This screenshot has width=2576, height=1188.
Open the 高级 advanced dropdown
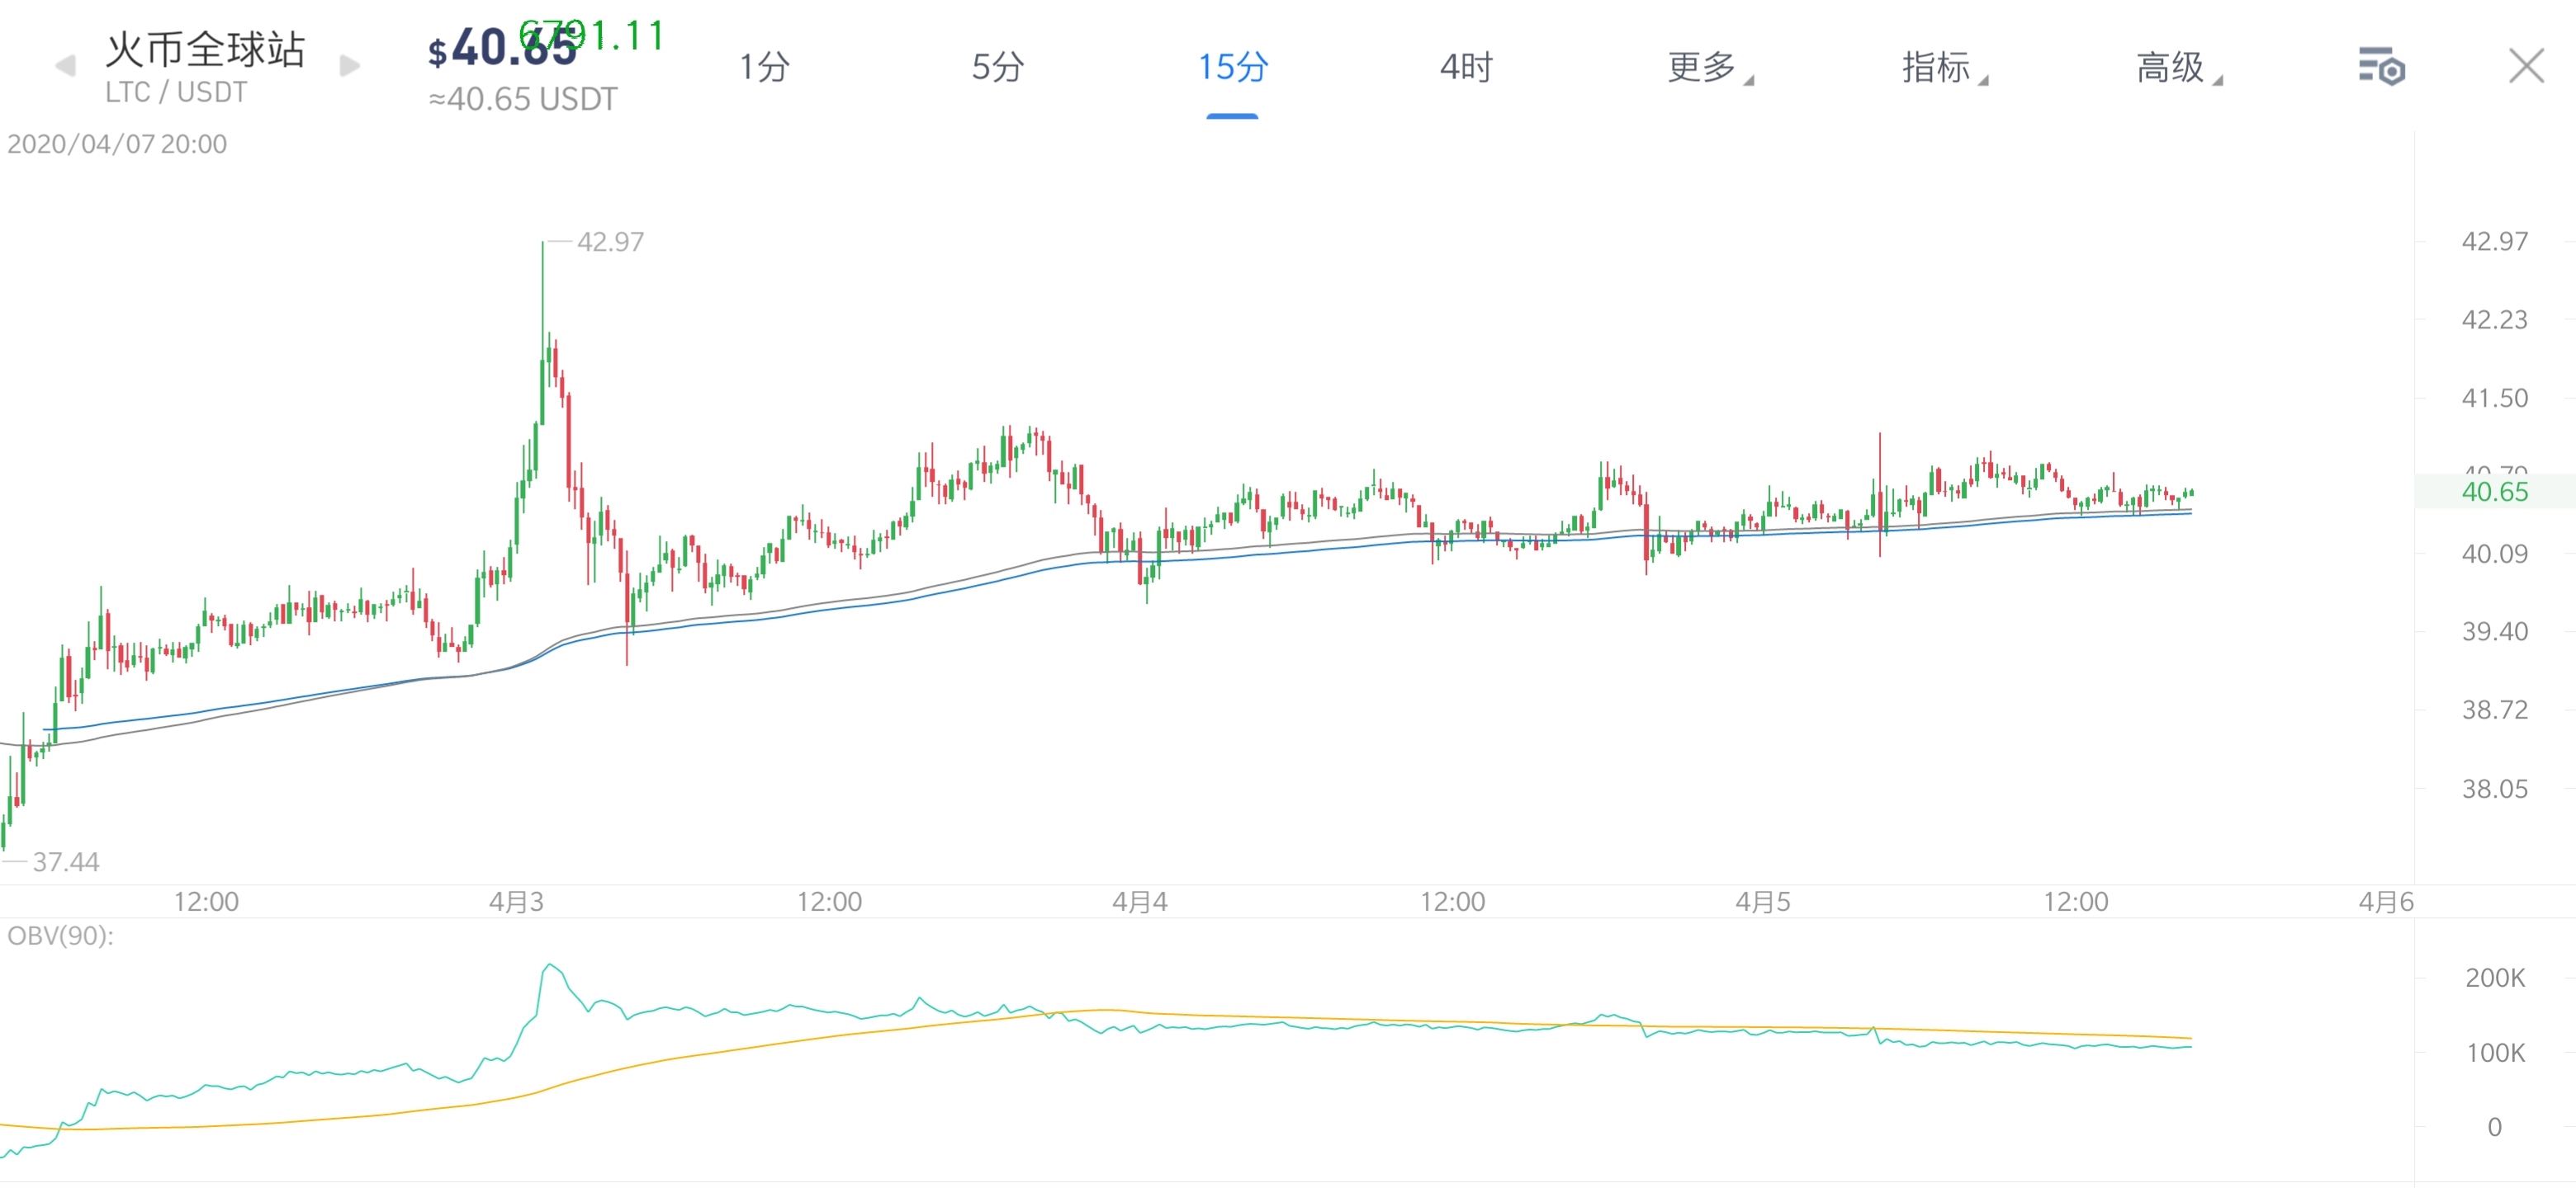[2178, 67]
